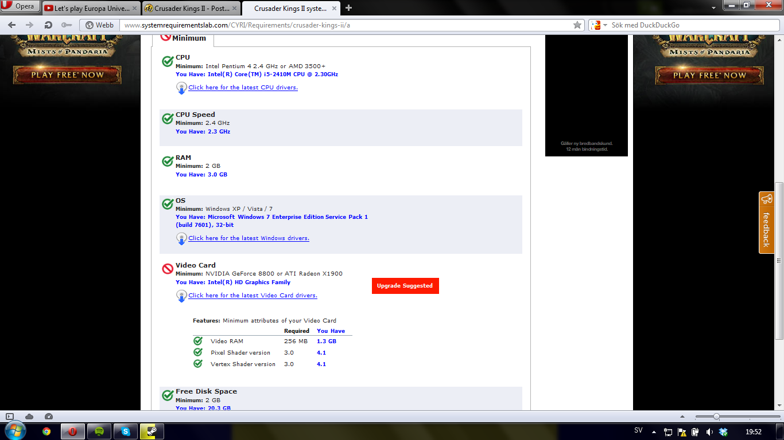Viewport: 784px width, 440px height.
Task: Open Steam from the taskbar
Action: (x=152, y=431)
